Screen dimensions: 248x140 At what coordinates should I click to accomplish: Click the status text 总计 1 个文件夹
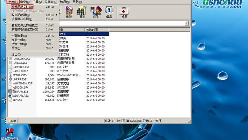pos(134,121)
